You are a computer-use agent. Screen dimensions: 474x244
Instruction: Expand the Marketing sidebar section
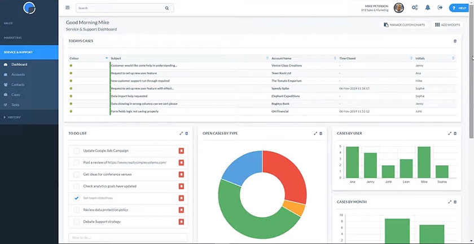click(29, 38)
